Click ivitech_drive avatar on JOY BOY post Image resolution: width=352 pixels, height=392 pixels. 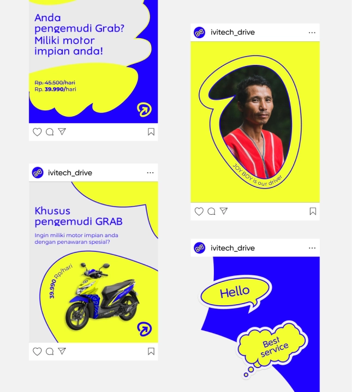[199, 33]
